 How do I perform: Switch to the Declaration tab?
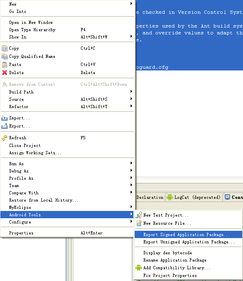[x=150, y=198]
